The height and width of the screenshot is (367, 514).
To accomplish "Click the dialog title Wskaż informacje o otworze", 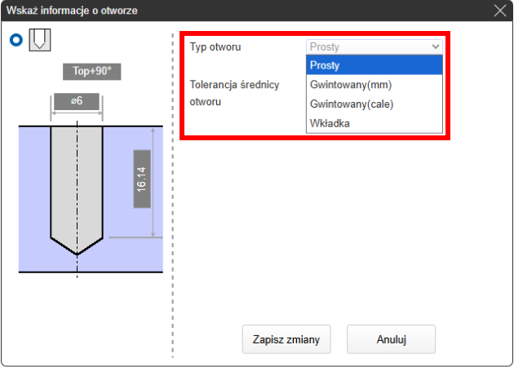I will coord(72,11).
